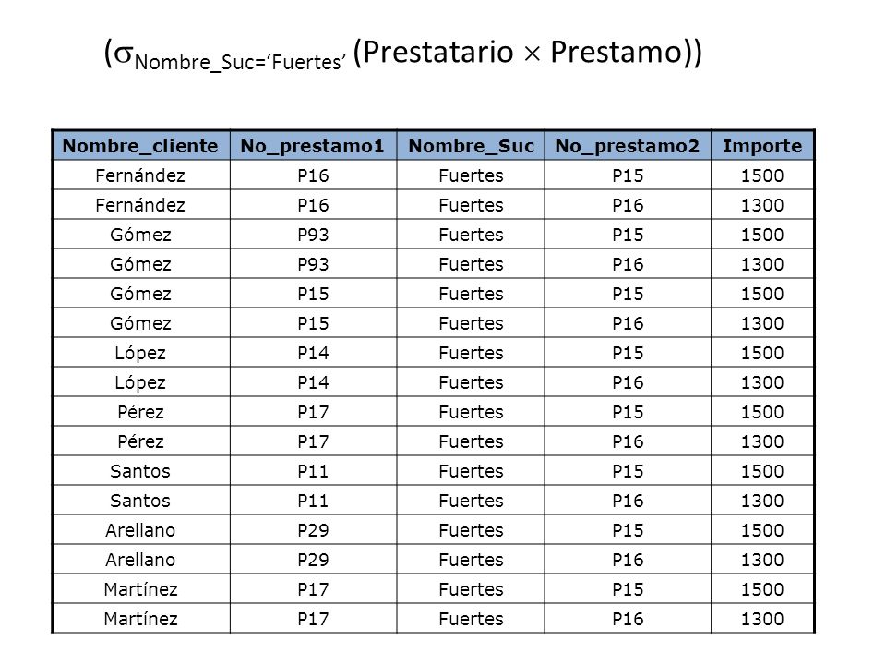Select the first Fernández cell
Screen dimensions: 886x665
[x=140, y=175]
